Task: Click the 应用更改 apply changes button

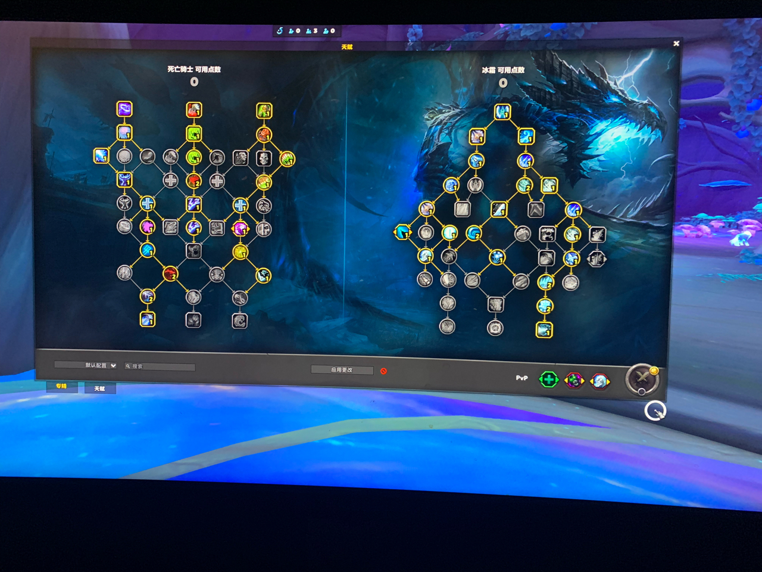Action: (x=342, y=369)
